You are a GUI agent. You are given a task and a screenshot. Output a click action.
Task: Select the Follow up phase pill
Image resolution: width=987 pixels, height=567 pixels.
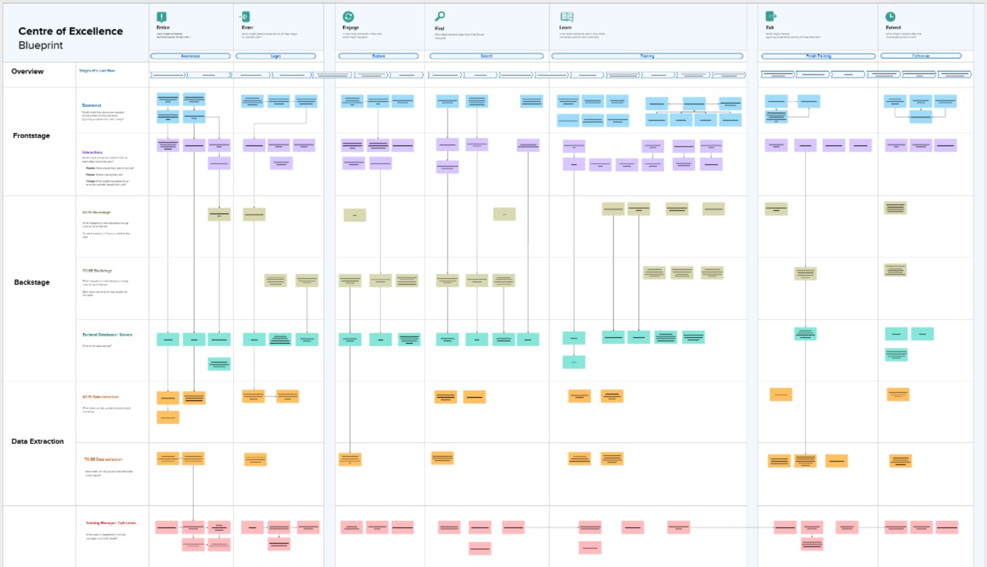[x=921, y=56]
